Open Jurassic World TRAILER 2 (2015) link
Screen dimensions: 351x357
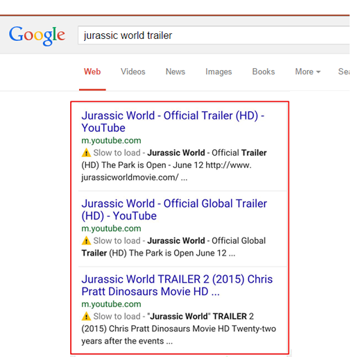point(177,285)
